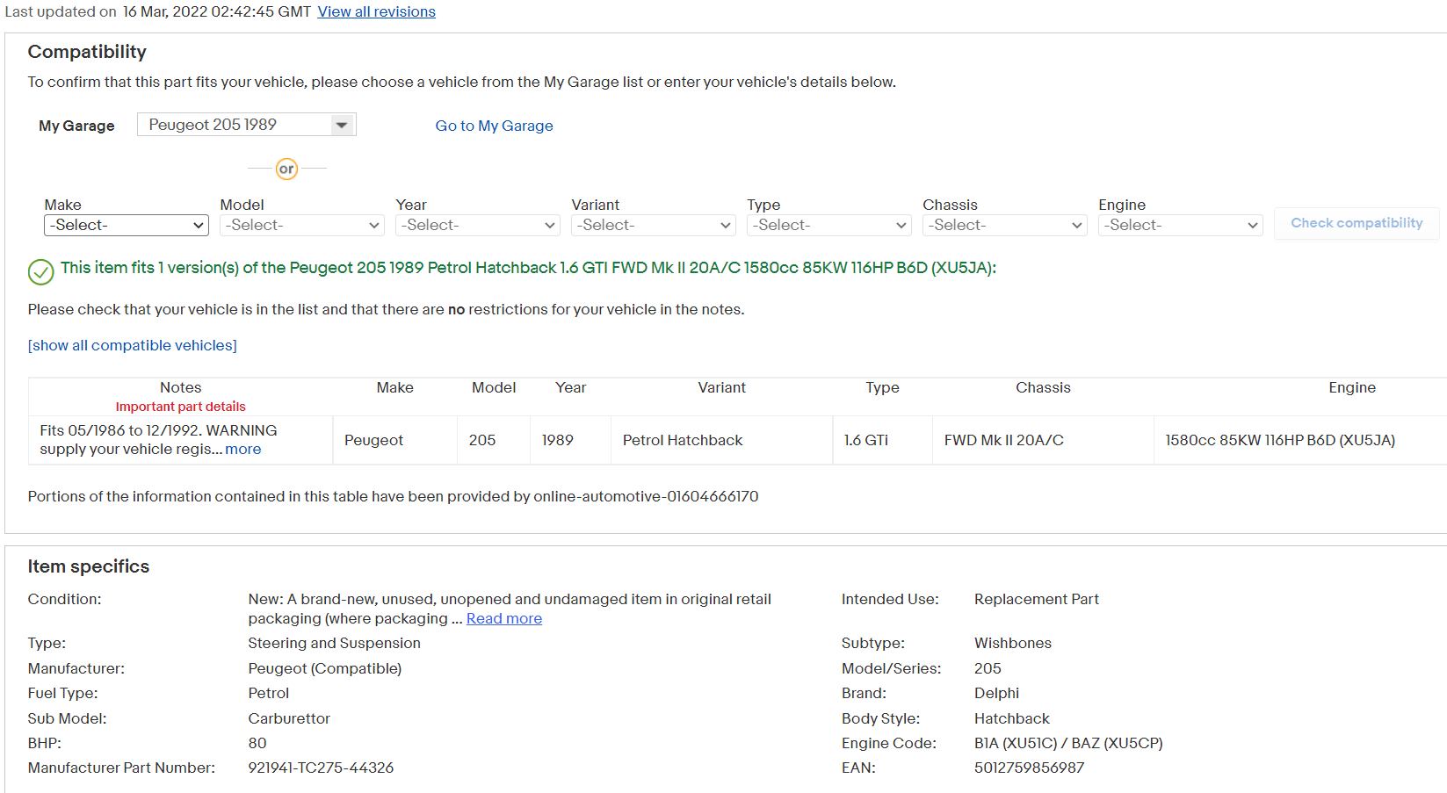Select the Steering and Suspension type value
The height and width of the screenshot is (793, 1447).
[334, 643]
